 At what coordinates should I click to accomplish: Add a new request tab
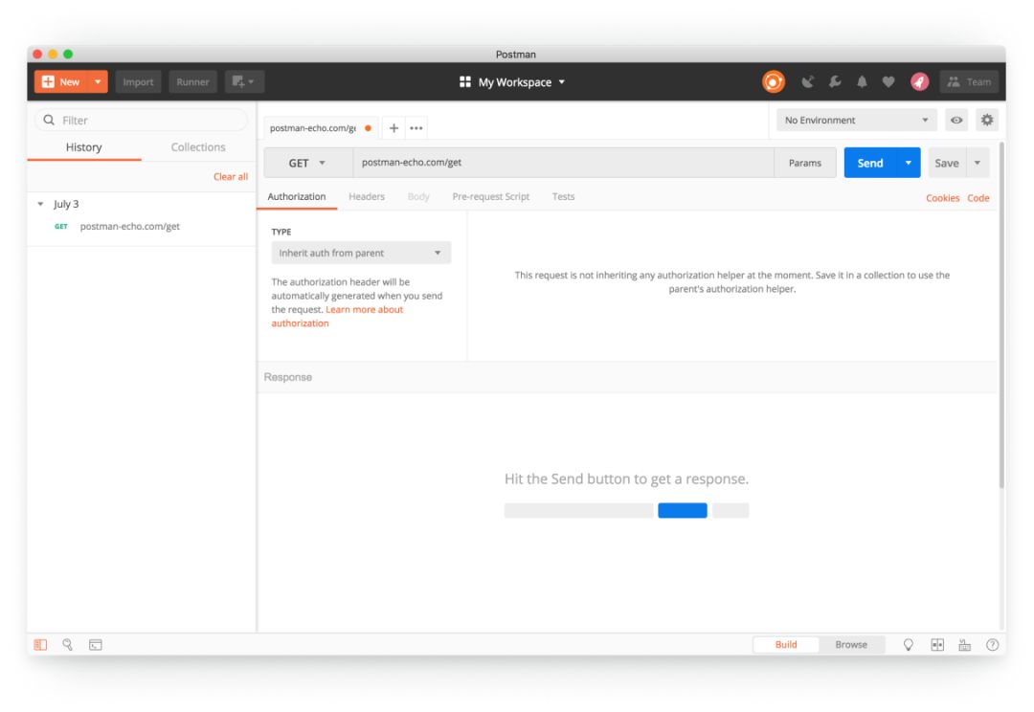pyautogui.click(x=393, y=128)
